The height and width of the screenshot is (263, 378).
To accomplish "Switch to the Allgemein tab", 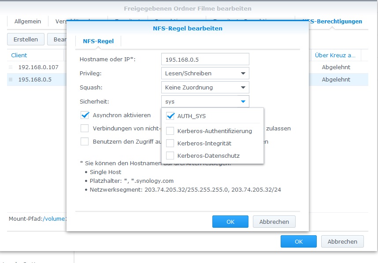I will 28,21.
